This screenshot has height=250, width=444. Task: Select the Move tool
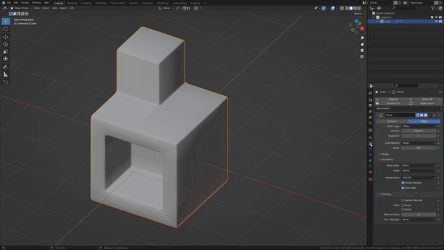(x=6, y=37)
